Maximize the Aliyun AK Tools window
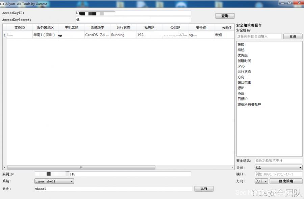The height and width of the screenshot is (199, 304). (289, 3)
